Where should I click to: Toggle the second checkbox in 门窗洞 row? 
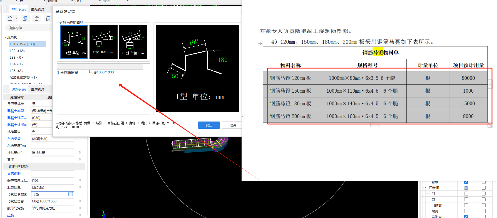pos(484,188)
